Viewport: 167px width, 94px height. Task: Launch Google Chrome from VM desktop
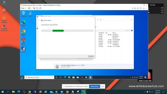click(23, 32)
